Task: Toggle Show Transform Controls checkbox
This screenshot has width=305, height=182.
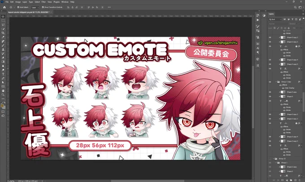Action: click(43, 7)
